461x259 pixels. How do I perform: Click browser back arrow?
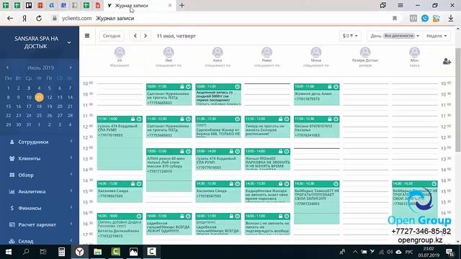click(x=10, y=18)
